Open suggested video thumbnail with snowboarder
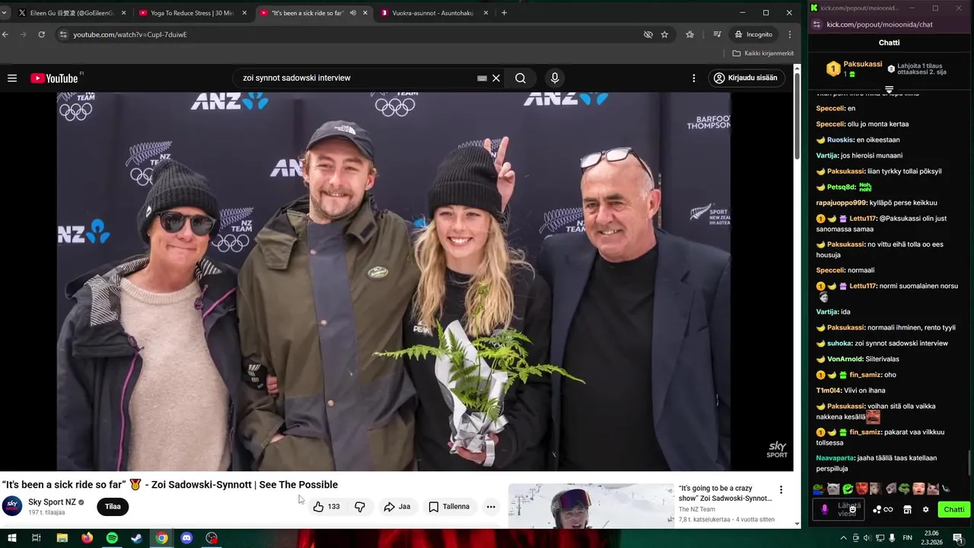974x548 pixels. [590, 505]
